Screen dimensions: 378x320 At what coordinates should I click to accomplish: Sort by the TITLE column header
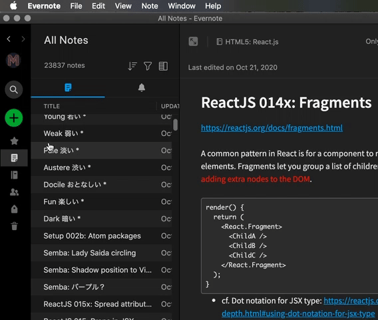coord(52,106)
